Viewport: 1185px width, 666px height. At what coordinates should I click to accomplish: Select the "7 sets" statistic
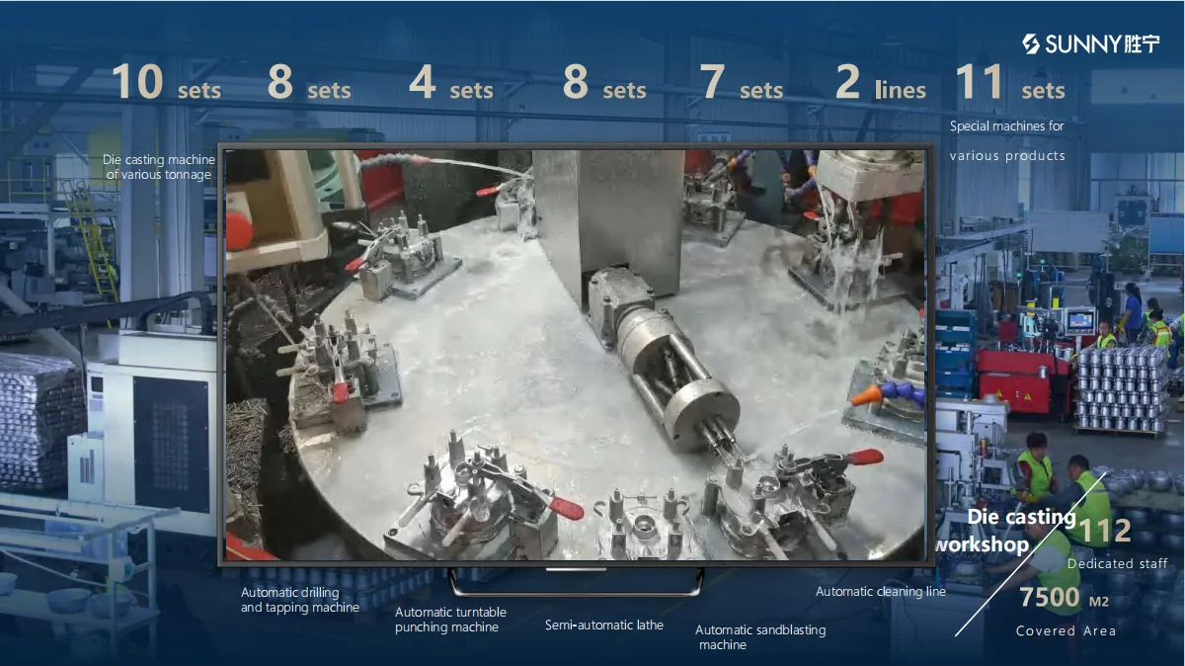tap(741, 84)
